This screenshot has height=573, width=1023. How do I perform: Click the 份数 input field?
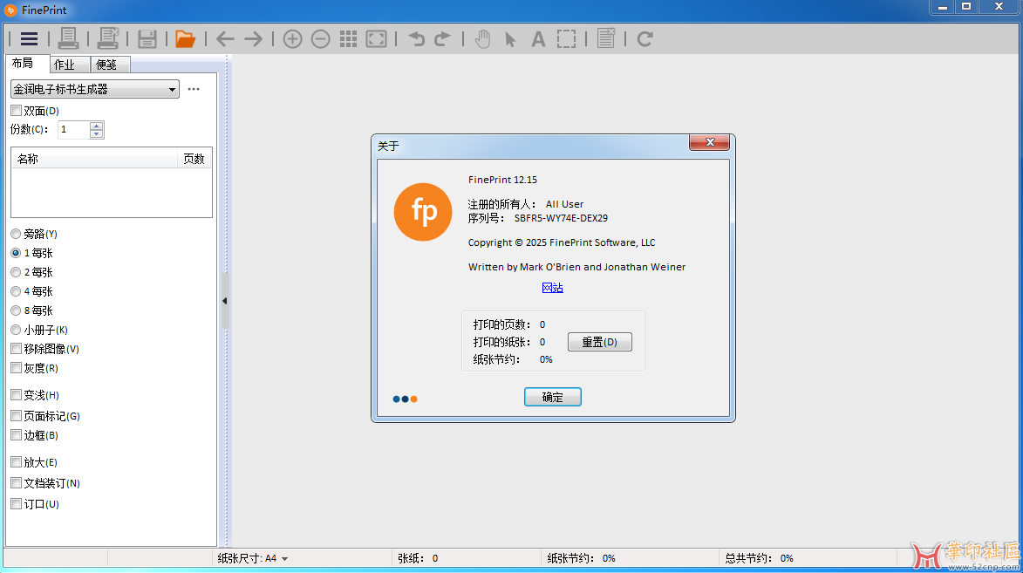point(74,129)
